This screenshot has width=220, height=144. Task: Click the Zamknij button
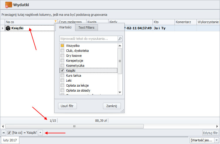(112, 106)
